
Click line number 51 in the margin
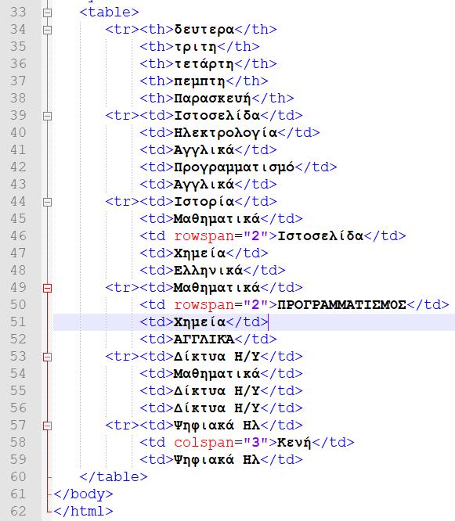tap(18, 322)
